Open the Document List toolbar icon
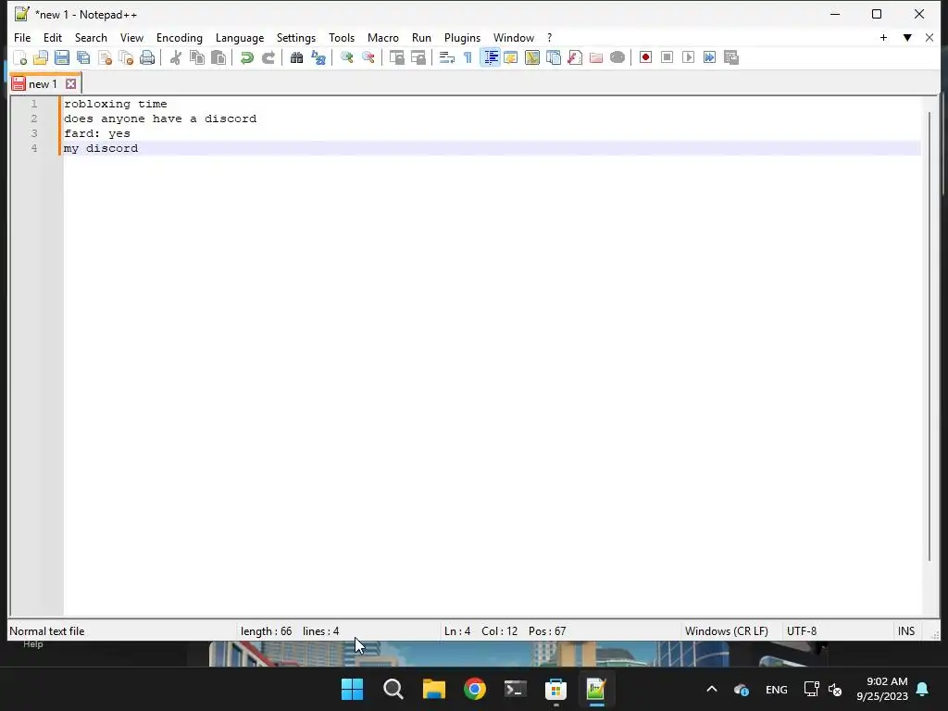The width and height of the screenshot is (948, 711). pyautogui.click(x=554, y=57)
